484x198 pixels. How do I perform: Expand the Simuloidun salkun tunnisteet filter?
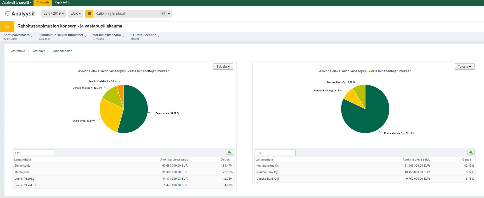[63, 37]
